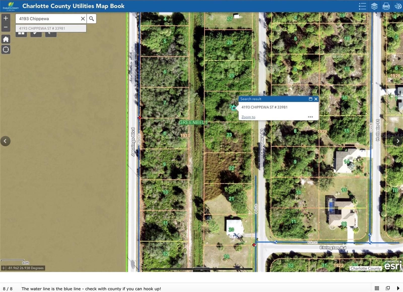This screenshot has height=292, width=403.
Task: Open the Search result options menu
Action: pos(311,117)
